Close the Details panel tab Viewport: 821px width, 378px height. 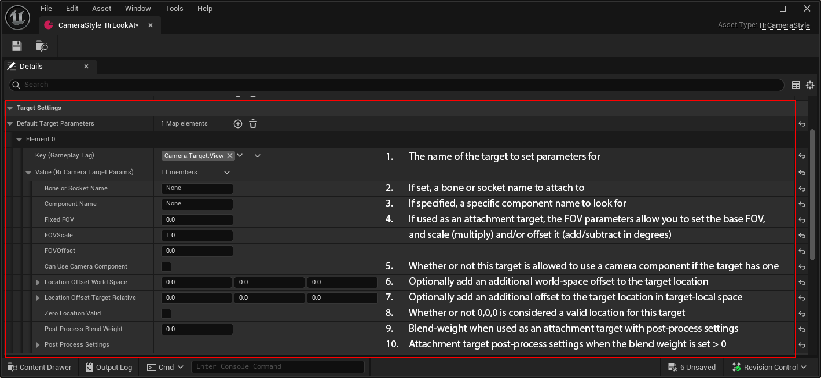pyautogui.click(x=86, y=67)
